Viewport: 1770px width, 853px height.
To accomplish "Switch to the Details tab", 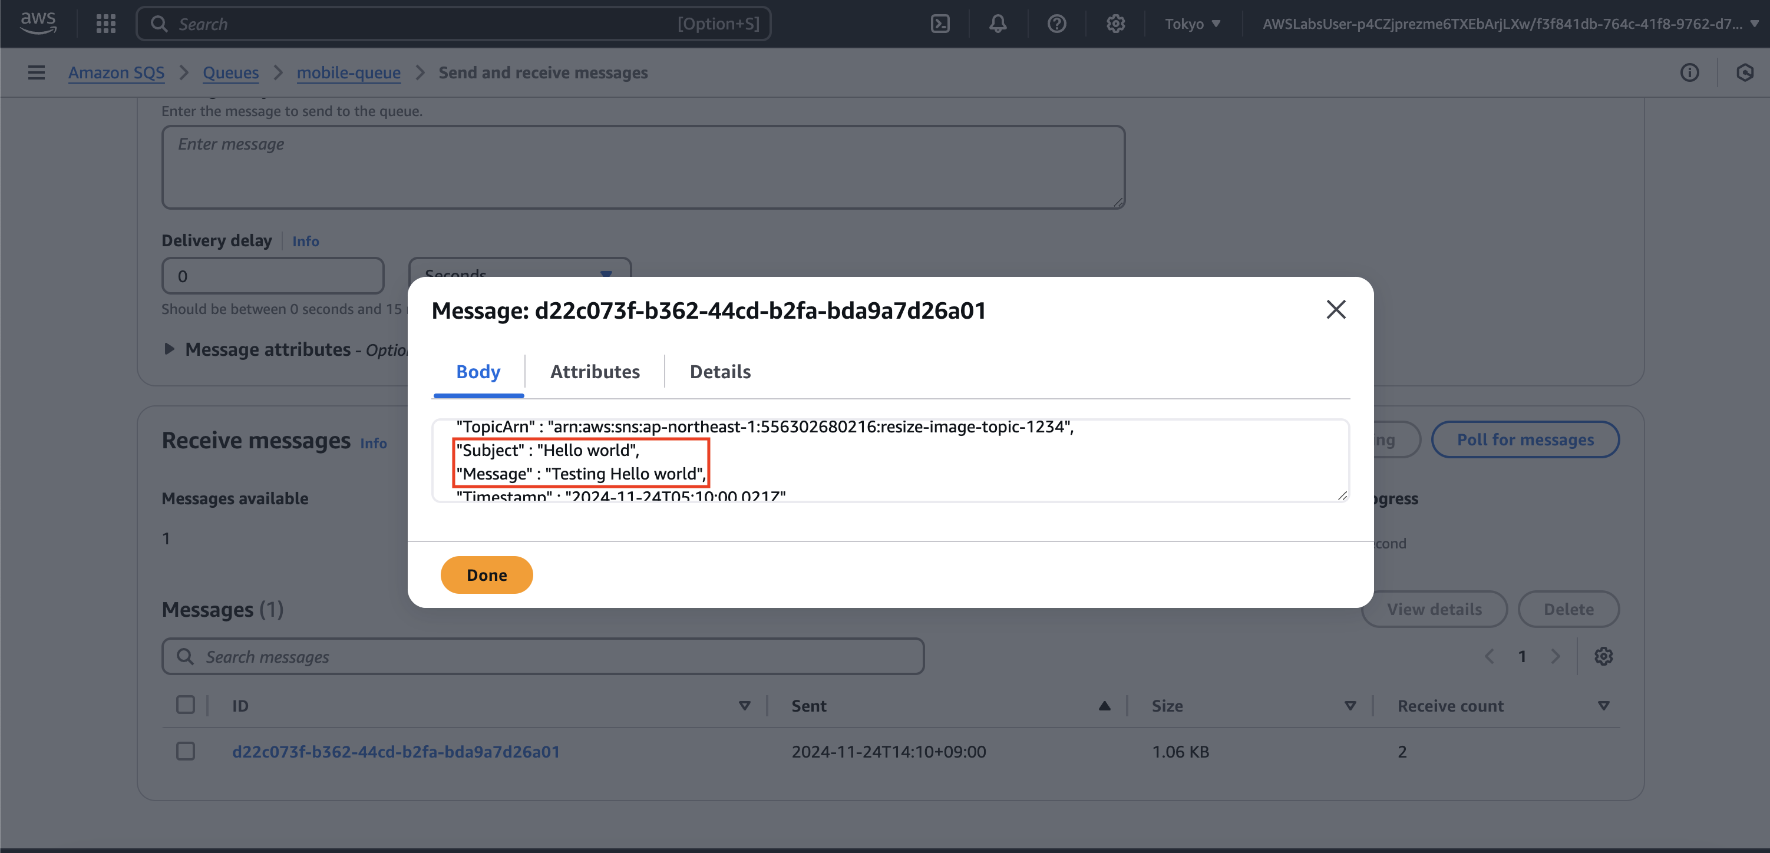I will pos(719,372).
